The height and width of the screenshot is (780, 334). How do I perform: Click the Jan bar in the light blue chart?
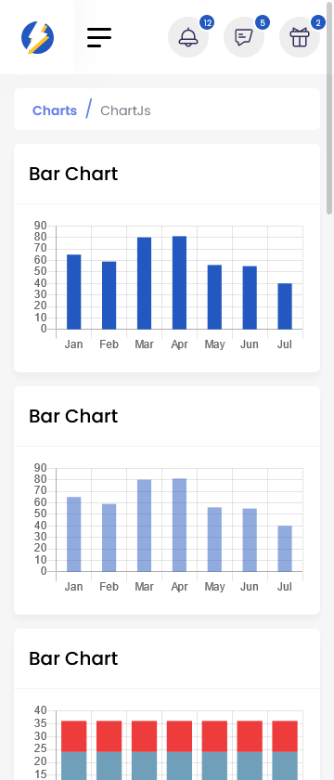click(x=74, y=534)
